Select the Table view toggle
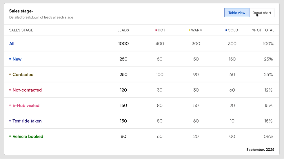The width and height of the screenshot is (284, 159). 237,13
